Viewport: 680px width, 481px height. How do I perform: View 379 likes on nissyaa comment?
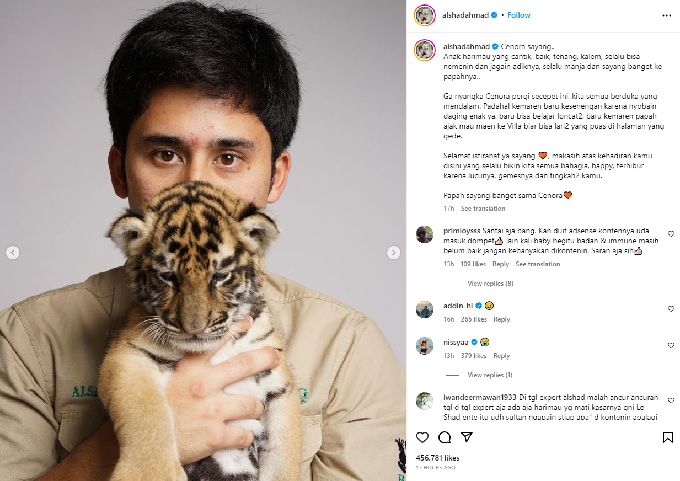[474, 356]
